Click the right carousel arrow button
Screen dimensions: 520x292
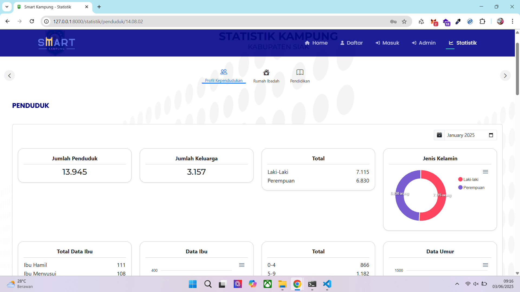tap(505, 76)
